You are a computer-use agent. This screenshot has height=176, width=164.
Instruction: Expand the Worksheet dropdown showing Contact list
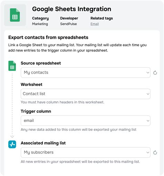85,94
